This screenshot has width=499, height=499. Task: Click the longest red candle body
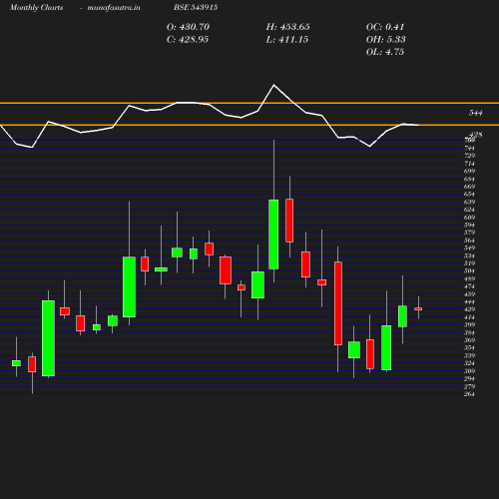click(338, 303)
